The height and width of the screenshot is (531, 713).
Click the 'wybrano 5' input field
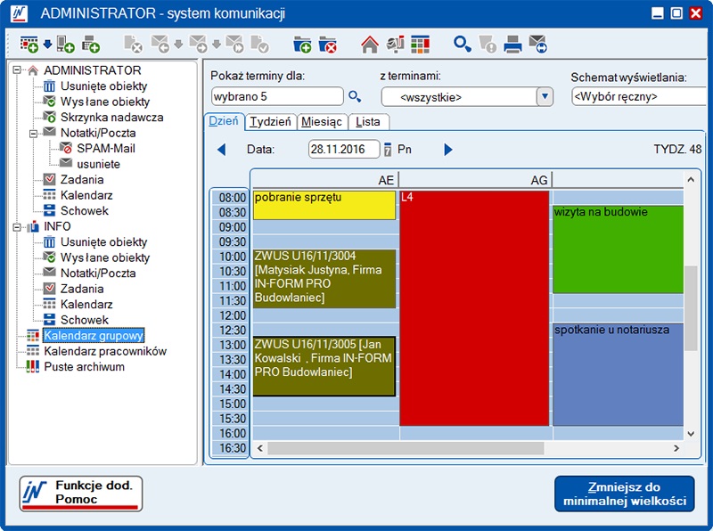coord(277,96)
